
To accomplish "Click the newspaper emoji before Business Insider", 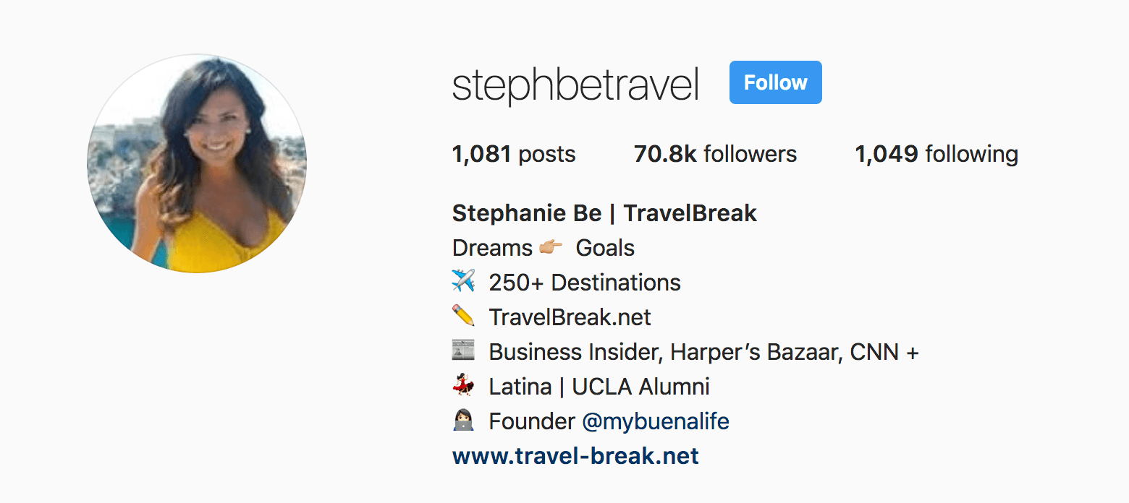I will pyautogui.click(x=464, y=351).
